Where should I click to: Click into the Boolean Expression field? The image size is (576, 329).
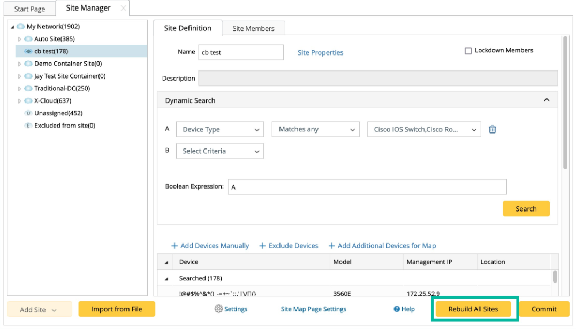click(x=367, y=187)
